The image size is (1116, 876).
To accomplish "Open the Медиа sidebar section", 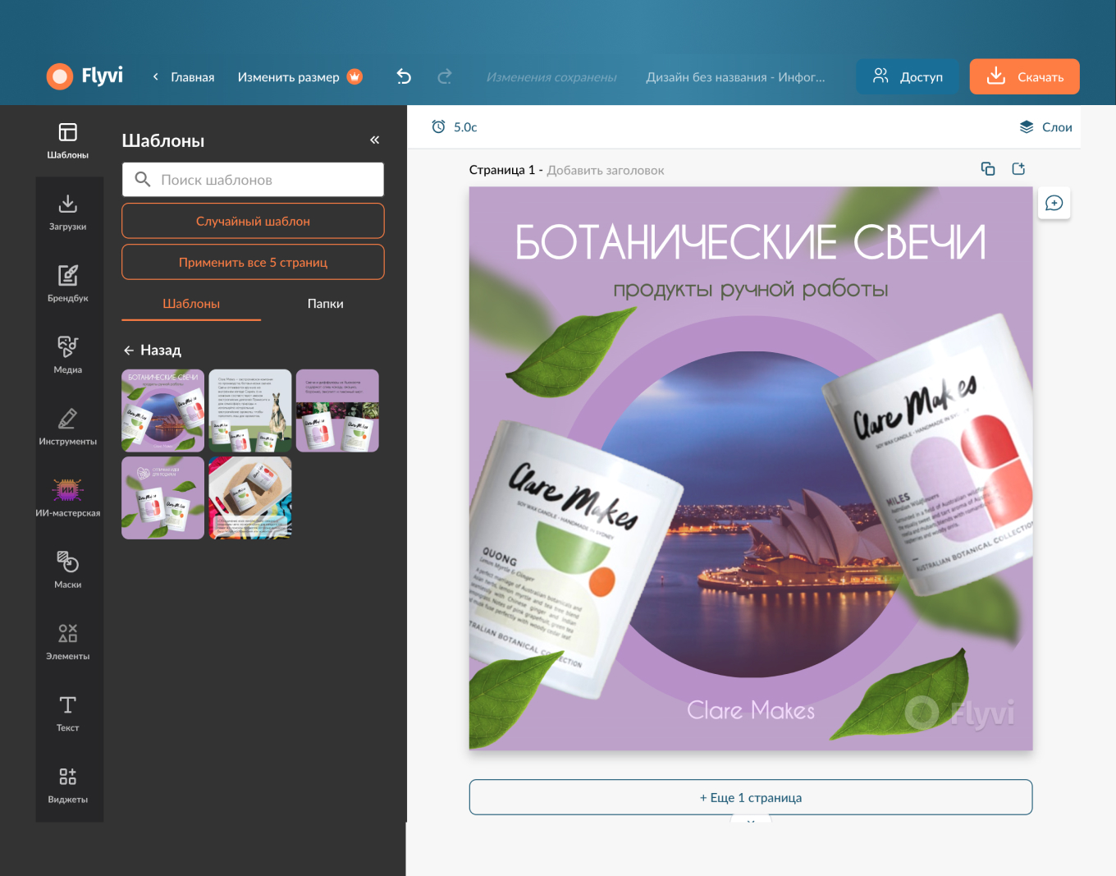I will click(68, 355).
